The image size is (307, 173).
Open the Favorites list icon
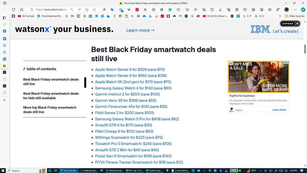click(196, 9)
